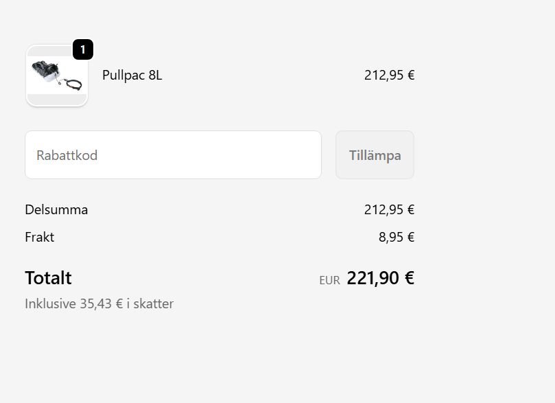Focus the Rabattkod discount code field
Viewport: 555px width, 403px height.
coord(173,155)
